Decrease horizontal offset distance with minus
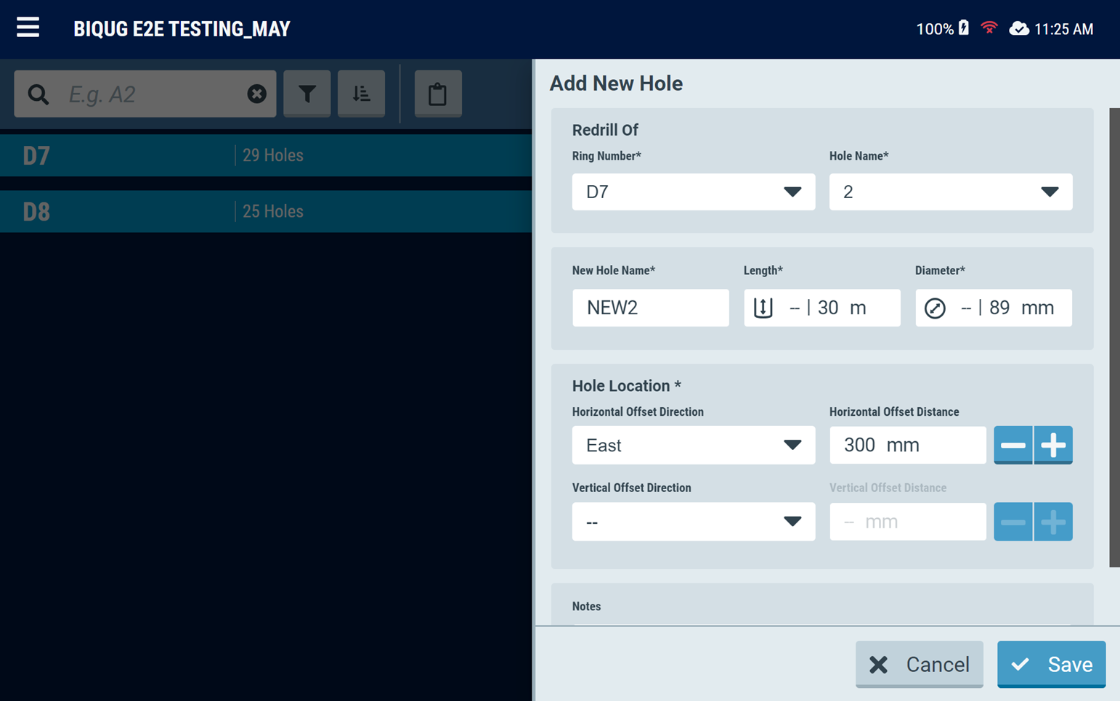The width and height of the screenshot is (1120, 701). click(1013, 445)
